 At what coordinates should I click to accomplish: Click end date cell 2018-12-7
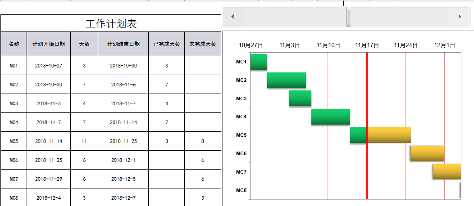pyautogui.click(x=123, y=197)
